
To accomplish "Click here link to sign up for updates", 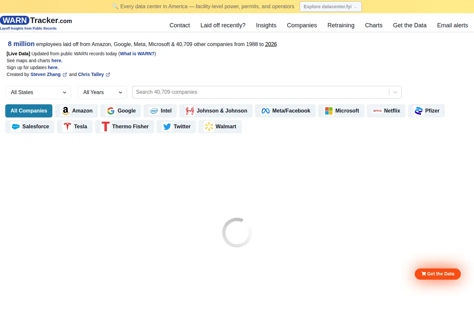I will pos(53,67).
